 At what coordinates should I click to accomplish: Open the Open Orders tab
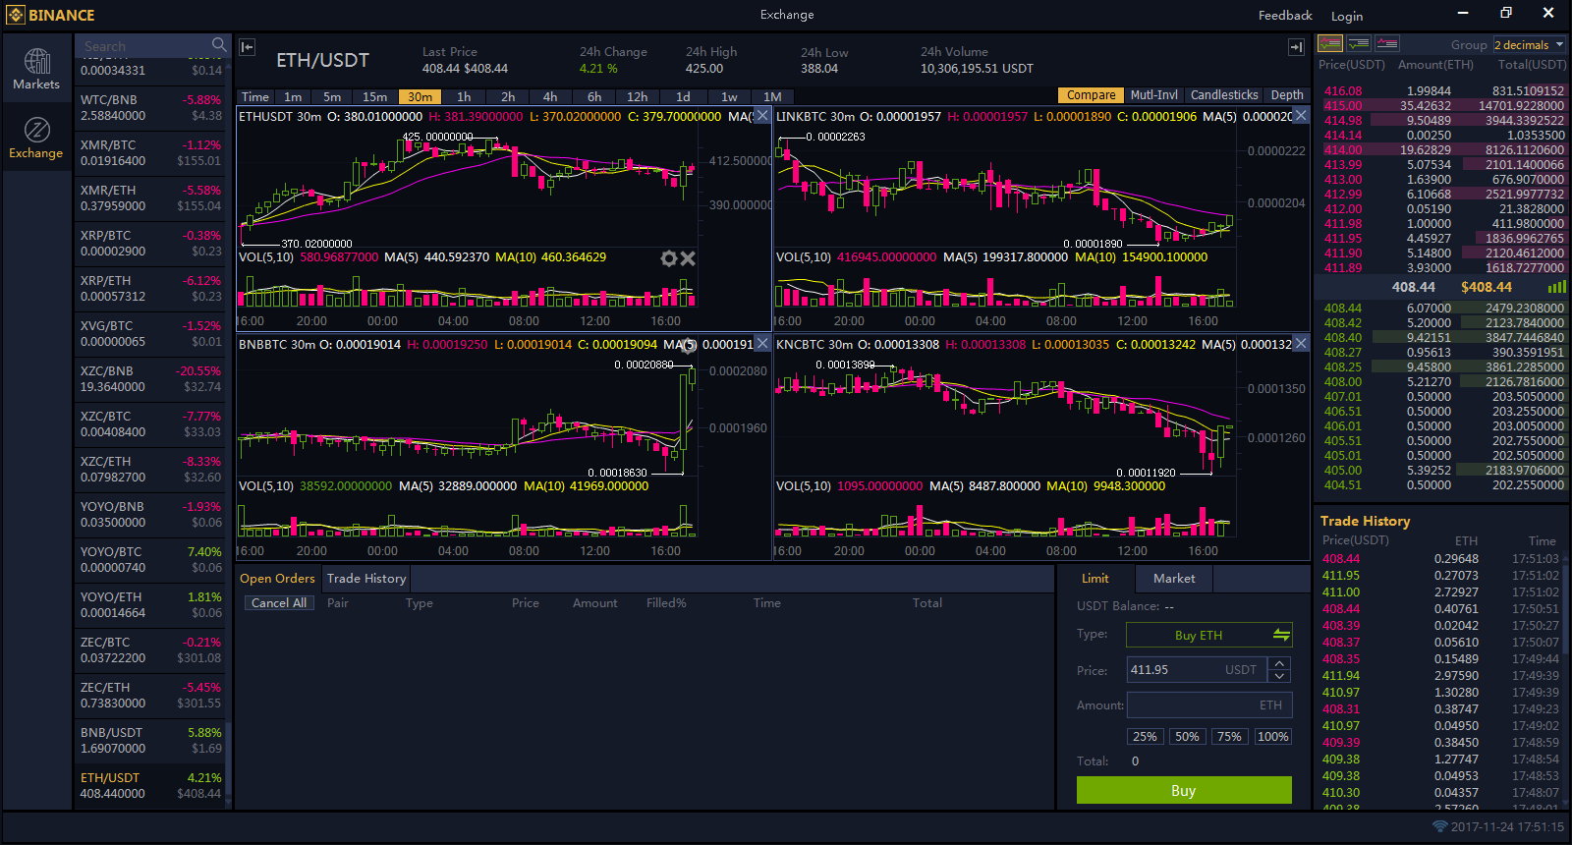pyautogui.click(x=277, y=578)
